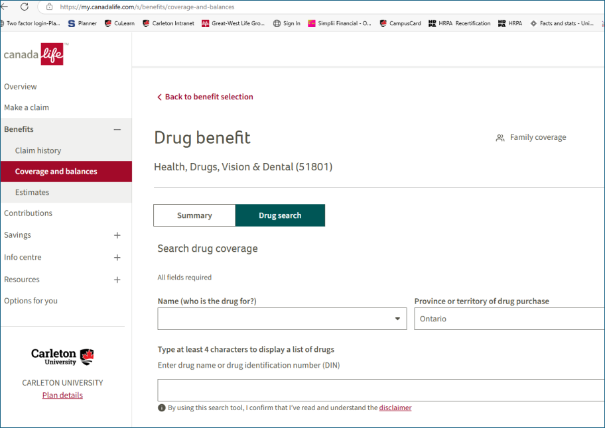Click the Canada Life logo
The width and height of the screenshot is (605, 428).
coord(35,54)
